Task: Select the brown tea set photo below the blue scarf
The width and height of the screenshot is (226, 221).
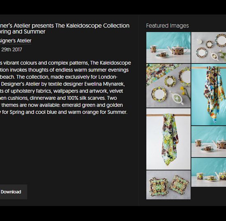Action: point(209,141)
